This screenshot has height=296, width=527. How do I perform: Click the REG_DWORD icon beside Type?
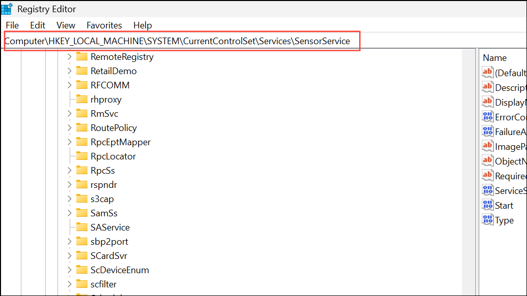click(487, 220)
